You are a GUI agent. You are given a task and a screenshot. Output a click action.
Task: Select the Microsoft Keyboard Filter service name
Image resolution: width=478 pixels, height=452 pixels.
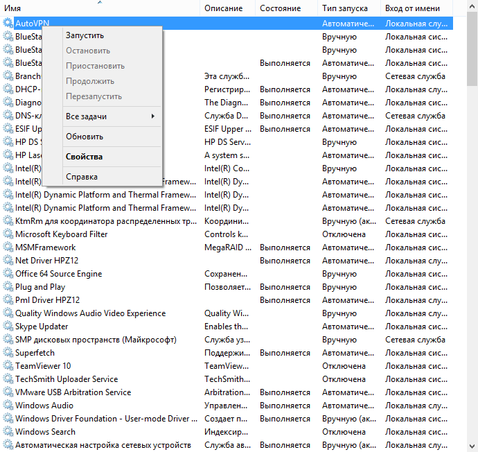coord(61,234)
